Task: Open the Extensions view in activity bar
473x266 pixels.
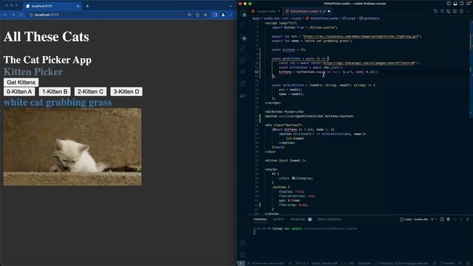Action: [x=243, y=61]
